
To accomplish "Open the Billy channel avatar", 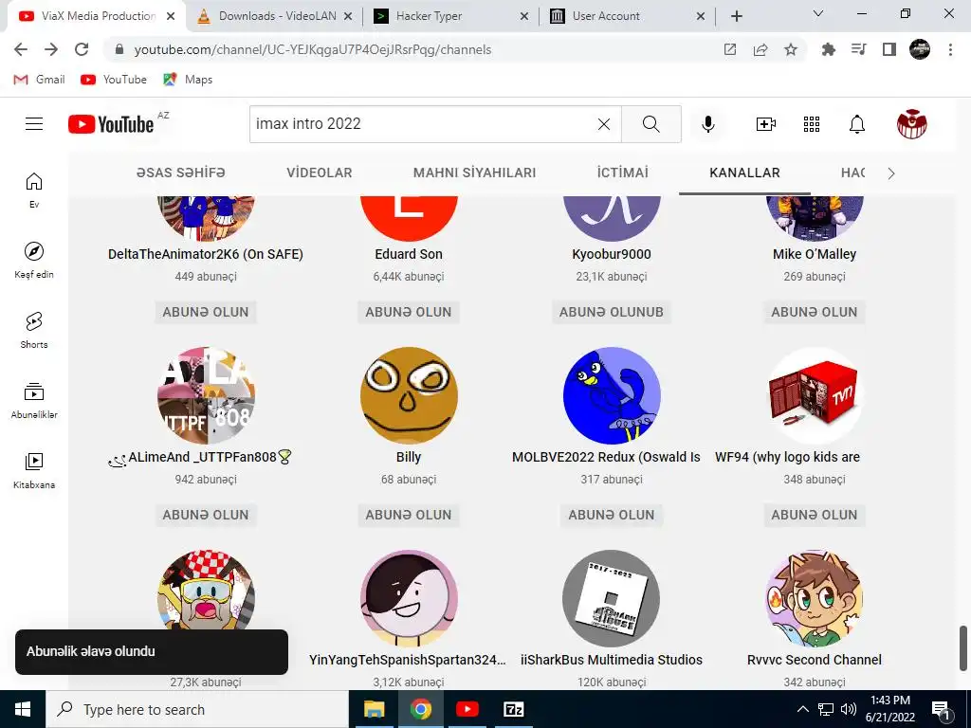I will click(x=409, y=395).
